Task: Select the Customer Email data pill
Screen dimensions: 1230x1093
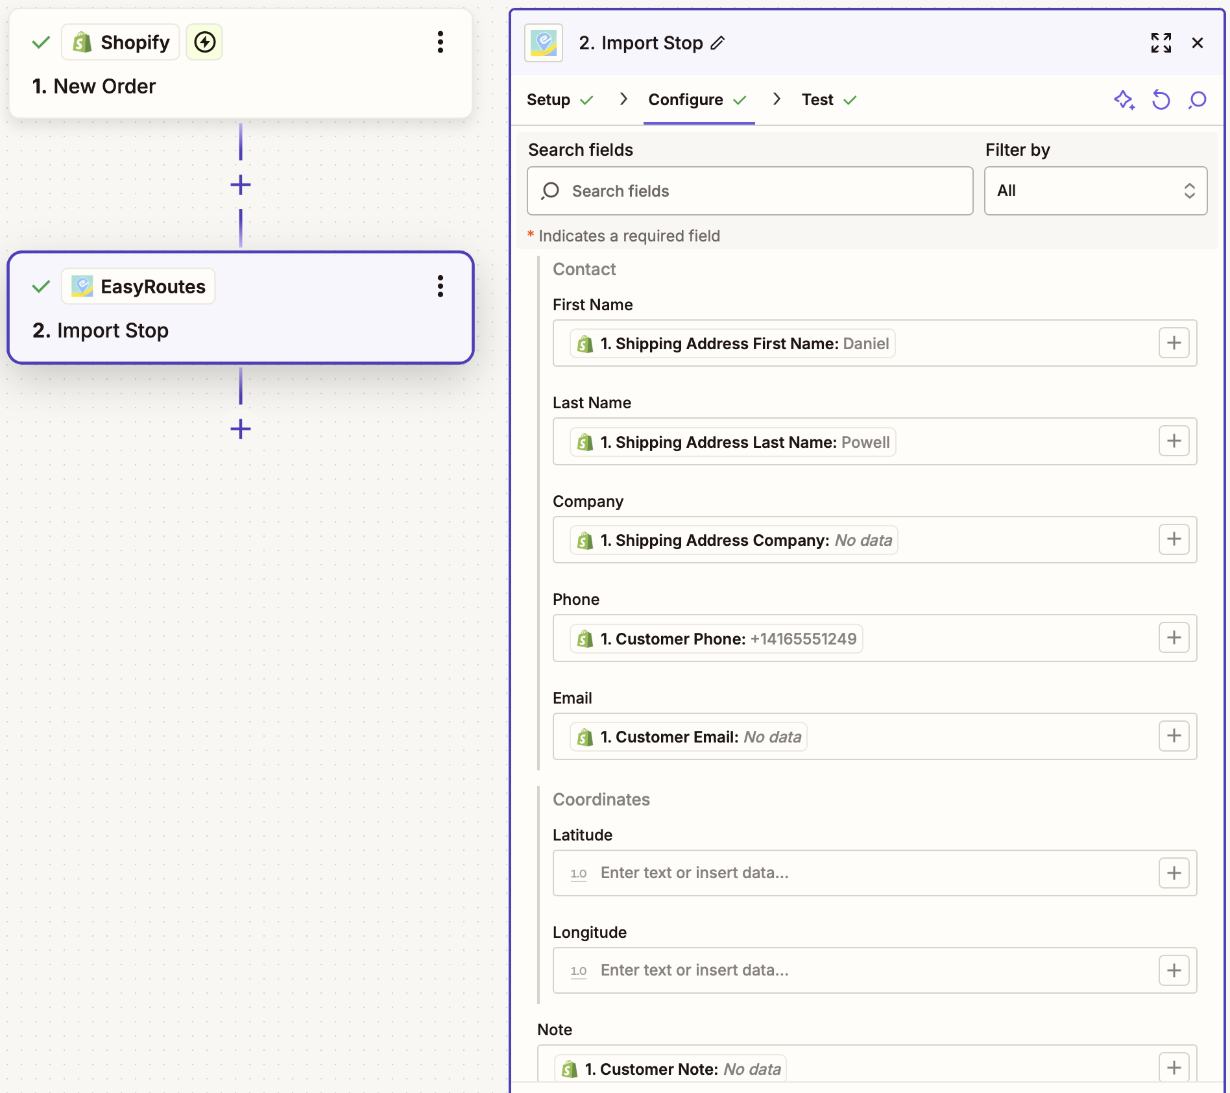Action: (688, 737)
